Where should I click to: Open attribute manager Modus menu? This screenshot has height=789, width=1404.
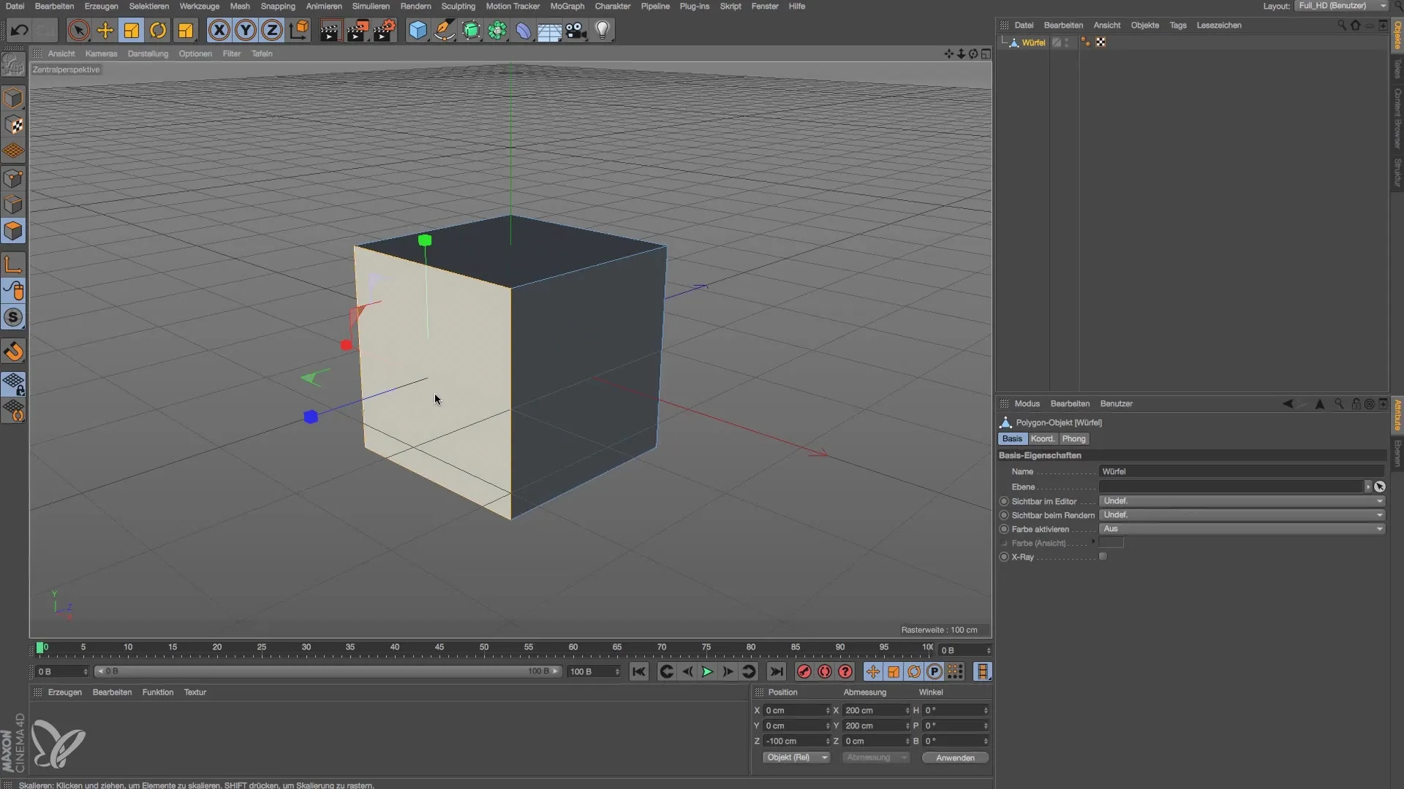[x=1027, y=403]
